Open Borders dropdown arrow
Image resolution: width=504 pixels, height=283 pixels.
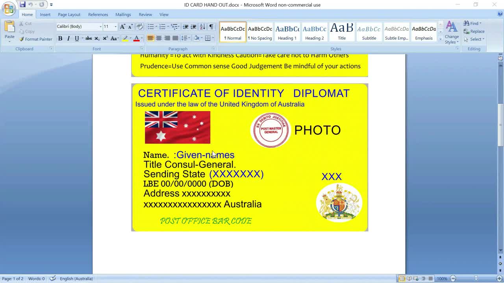pos(213,38)
